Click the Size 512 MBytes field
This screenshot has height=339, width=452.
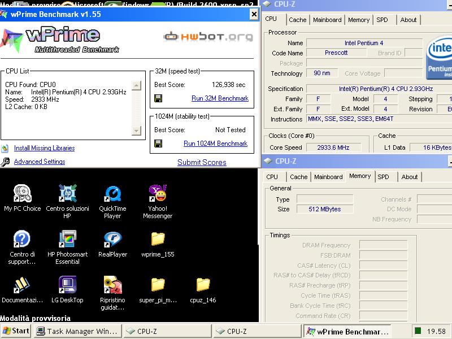pos(325,209)
